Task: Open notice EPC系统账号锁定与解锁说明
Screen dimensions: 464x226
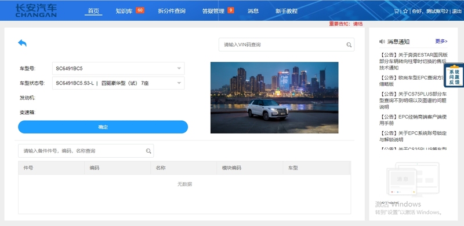Action: [x=413, y=136]
